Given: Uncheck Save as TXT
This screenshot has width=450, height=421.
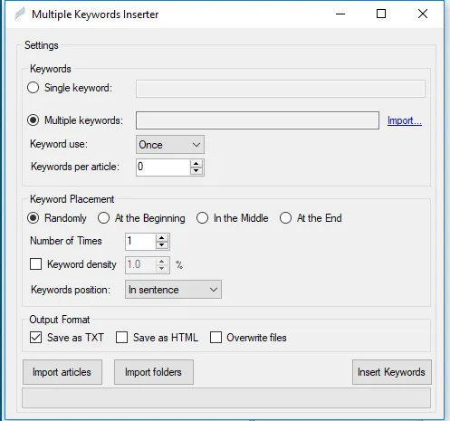Looking at the screenshot, I should tap(35, 337).
